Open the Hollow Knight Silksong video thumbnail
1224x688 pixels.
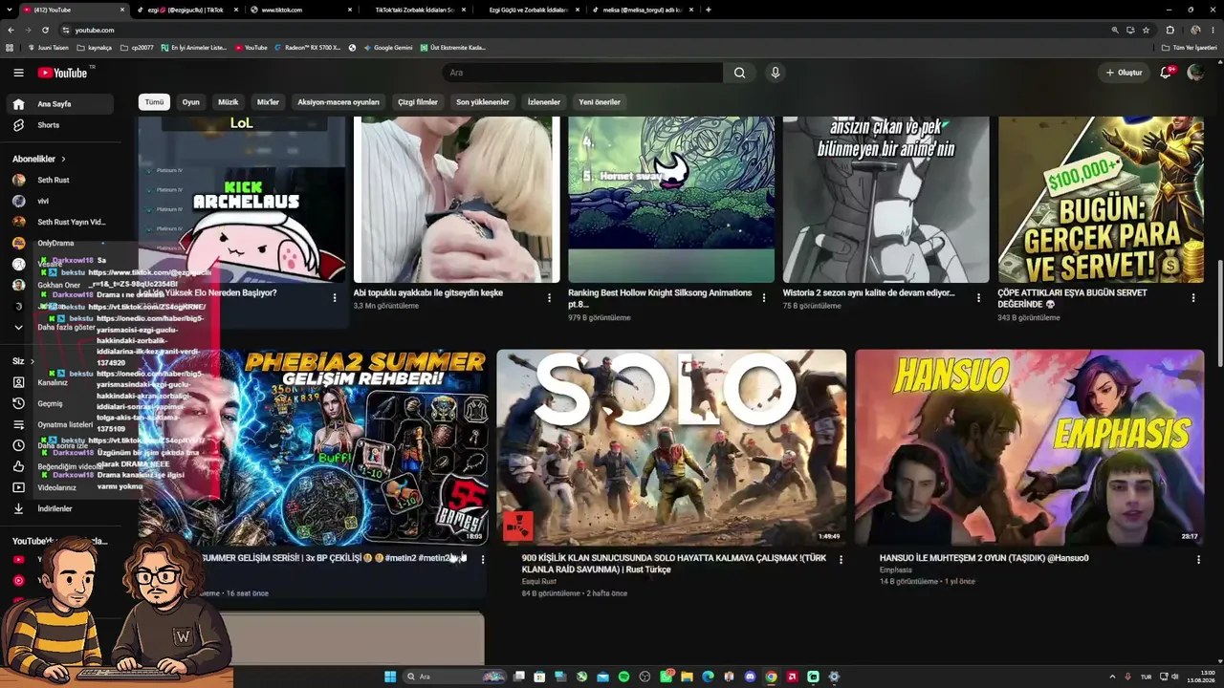pos(671,200)
